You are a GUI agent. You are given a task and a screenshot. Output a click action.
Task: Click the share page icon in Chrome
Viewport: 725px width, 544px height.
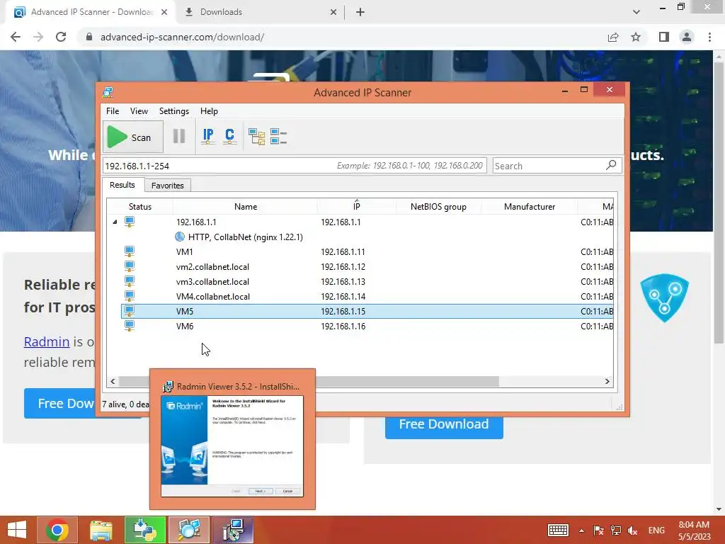click(613, 37)
